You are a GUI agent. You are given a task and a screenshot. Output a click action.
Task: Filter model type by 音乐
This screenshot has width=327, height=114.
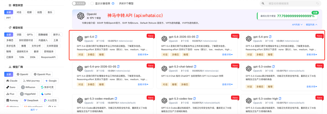pos(50,12)
